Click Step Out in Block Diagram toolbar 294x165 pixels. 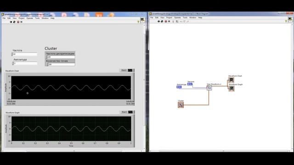(x=188, y=22)
